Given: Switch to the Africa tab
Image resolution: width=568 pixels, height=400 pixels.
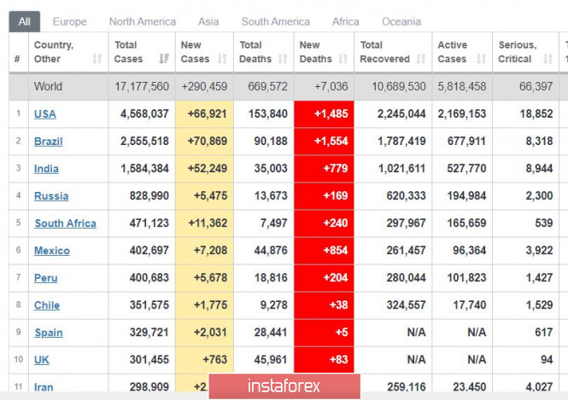Looking at the screenshot, I should [x=346, y=21].
